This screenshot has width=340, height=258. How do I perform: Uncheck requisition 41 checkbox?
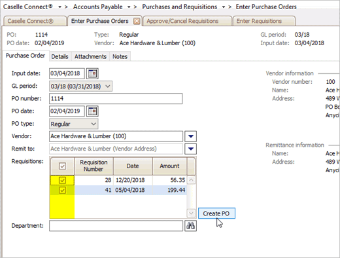[62, 190]
